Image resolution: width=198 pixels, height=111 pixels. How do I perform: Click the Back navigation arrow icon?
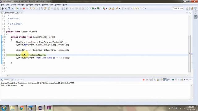[137, 8]
